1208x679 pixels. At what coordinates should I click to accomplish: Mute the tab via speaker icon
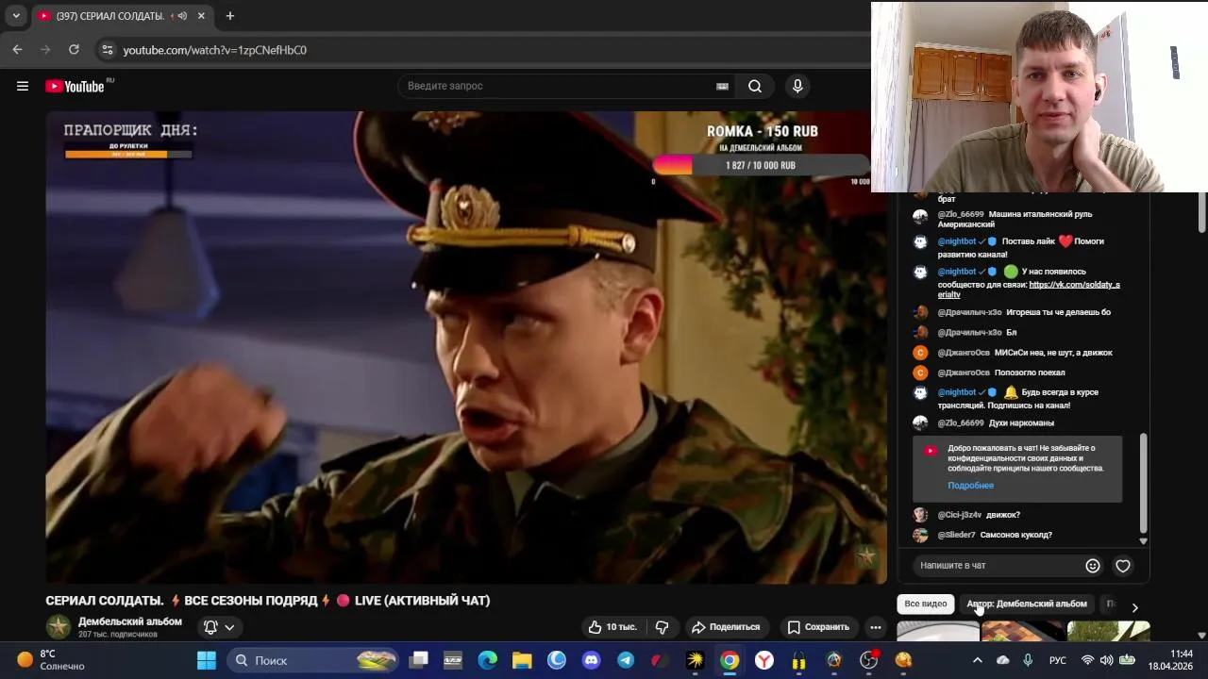[x=181, y=16]
